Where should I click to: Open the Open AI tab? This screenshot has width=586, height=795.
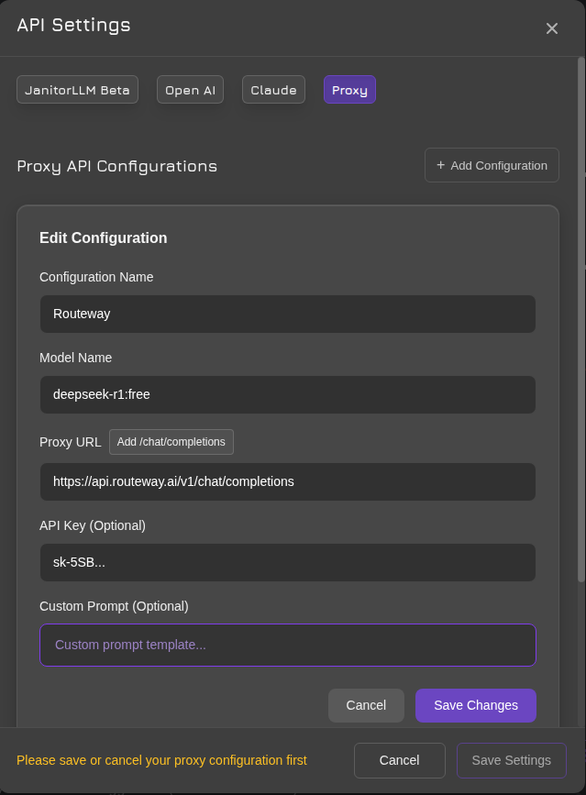[x=190, y=90]
